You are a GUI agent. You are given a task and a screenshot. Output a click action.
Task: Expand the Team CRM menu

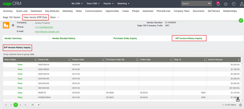tap(93, 4)
